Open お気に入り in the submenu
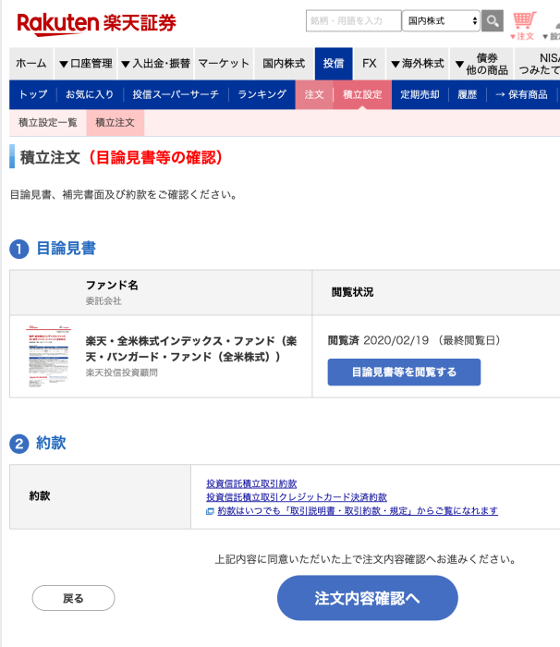Image resolution: width=560 pixels, height=647 pixels. tap(90, 94)
